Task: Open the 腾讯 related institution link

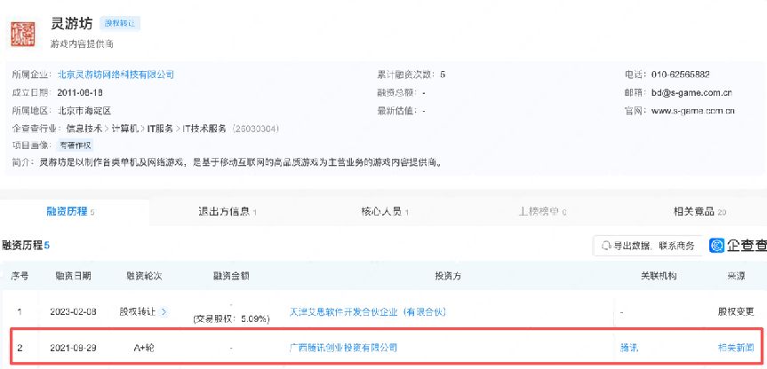Action: pyautogui.click(x=629, y=348)
